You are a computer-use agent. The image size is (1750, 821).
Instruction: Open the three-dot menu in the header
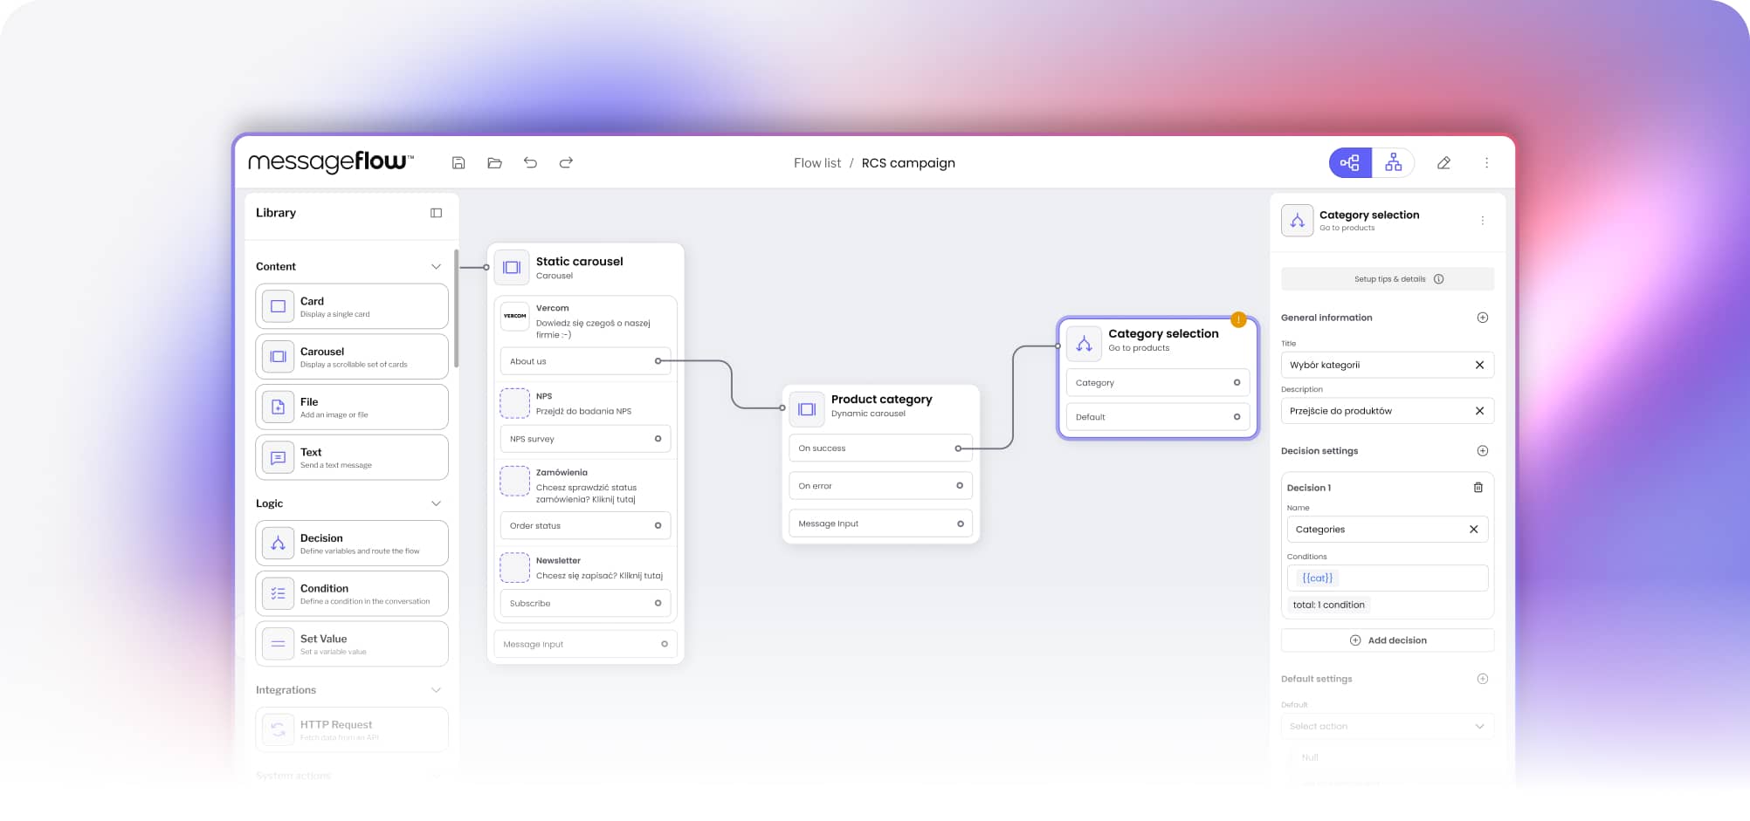tap(1486, 162)
